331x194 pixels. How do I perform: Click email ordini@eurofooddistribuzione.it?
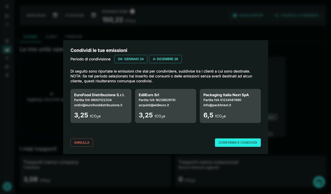tap(98, 105)
